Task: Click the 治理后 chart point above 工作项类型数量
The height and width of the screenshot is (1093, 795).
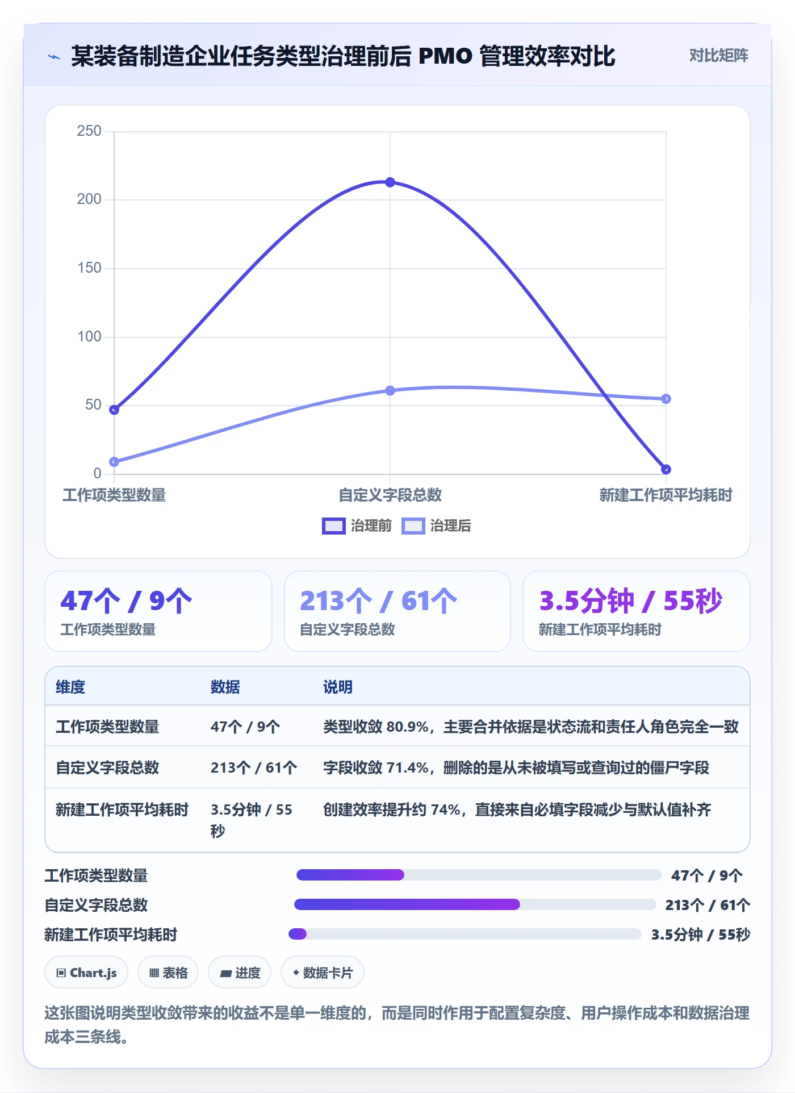Action: pos(114,462)
